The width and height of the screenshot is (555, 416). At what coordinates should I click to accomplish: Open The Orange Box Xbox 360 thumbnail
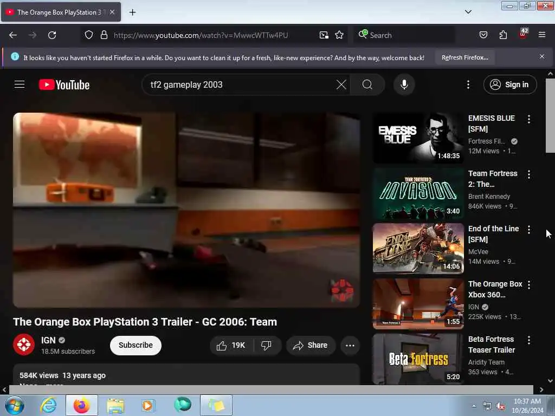point(418,303)
